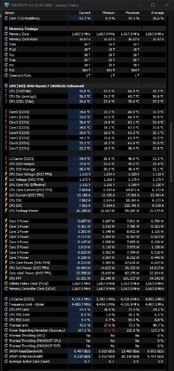Click the clock icon for Frequency Limit - Global

6,304
